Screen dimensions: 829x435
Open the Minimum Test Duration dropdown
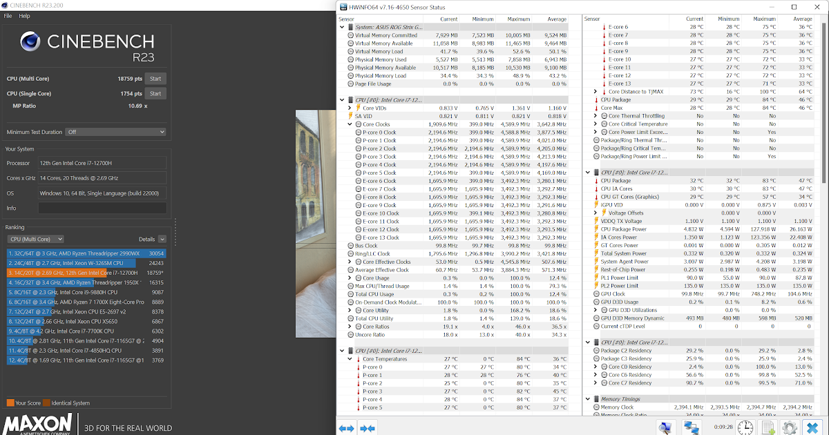115,131
